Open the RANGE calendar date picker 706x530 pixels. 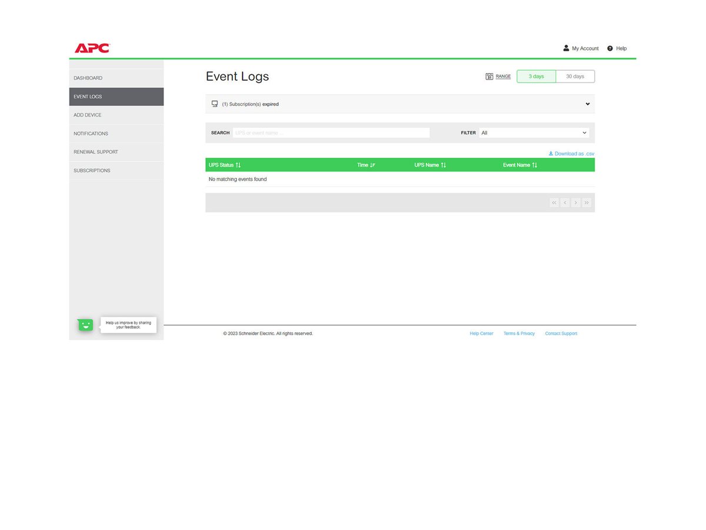pyautogui.click(x=498, y=76)
